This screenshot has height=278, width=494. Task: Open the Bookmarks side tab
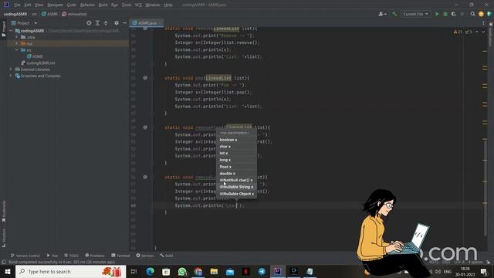4,211
